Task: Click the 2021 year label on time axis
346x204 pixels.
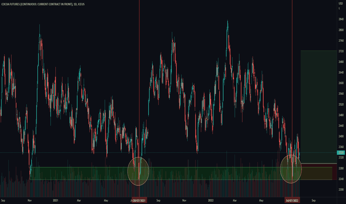Action: 55,200
